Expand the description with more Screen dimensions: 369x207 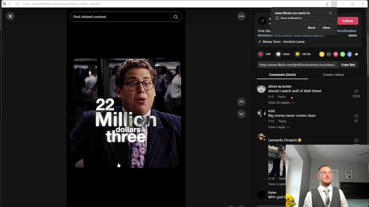click(x=353, y=35)
